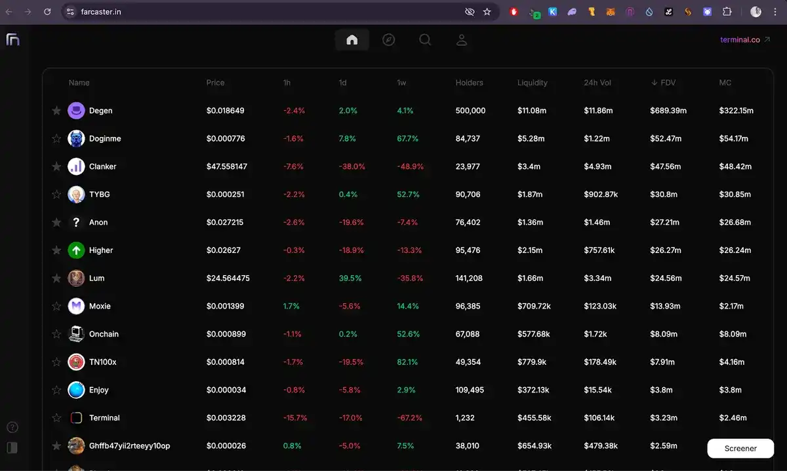This screenshot has height=471, width=787.
Task: Sort table by 1d change header
Action: pyautogui.click(x=343, y=83)
